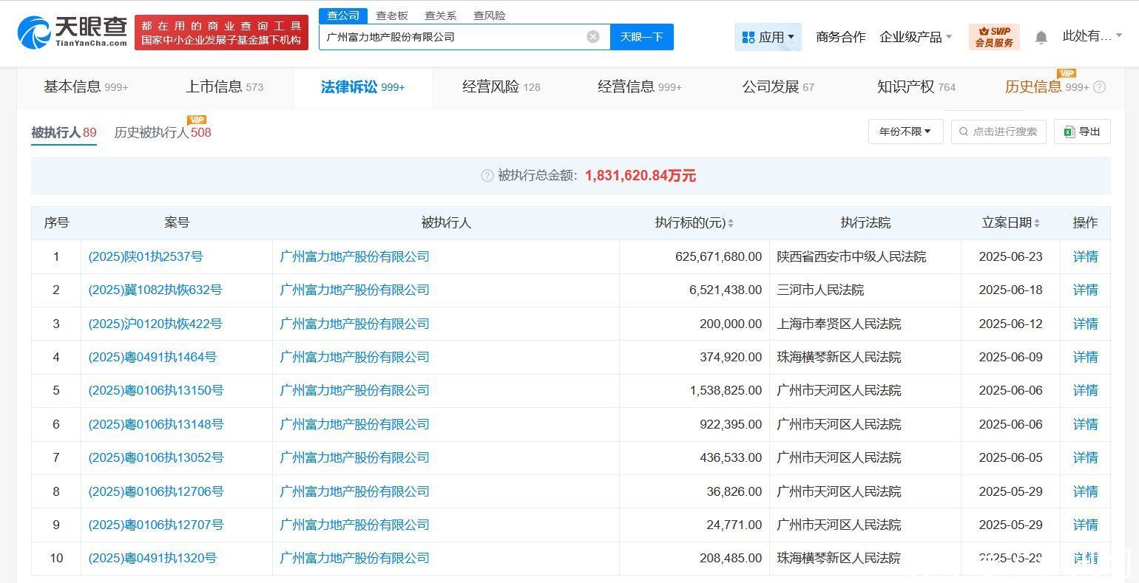Switch to 历史信息 tab
The width and height of the screenshot is (1139, 583).
tap(1047, 87)
